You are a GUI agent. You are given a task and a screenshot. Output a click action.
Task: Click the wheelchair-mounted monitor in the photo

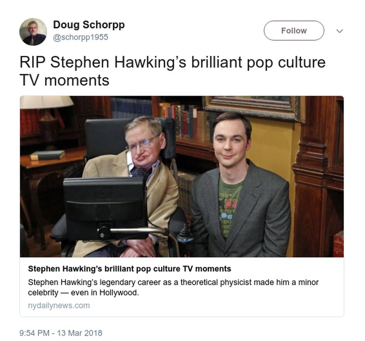tap(105, 208)
